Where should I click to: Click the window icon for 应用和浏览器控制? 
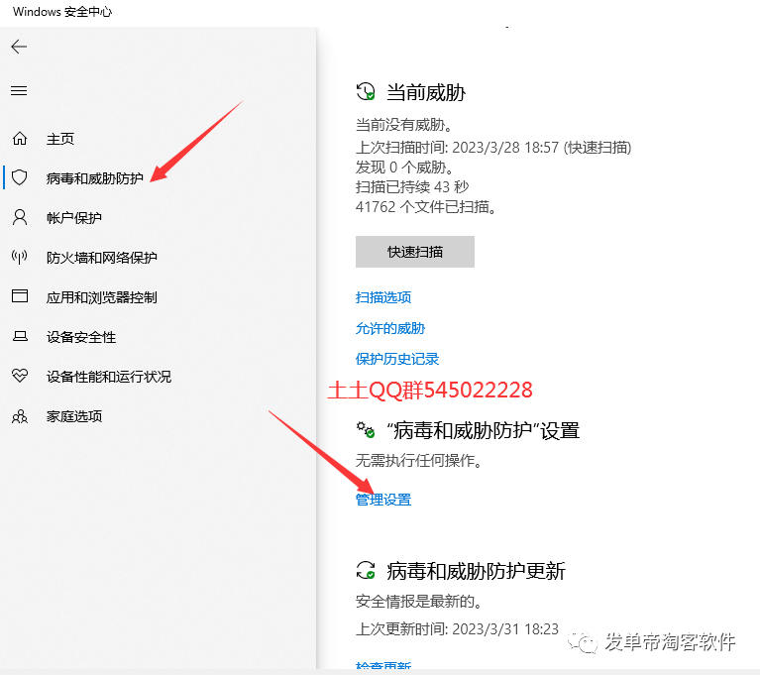tap(20, 295)
